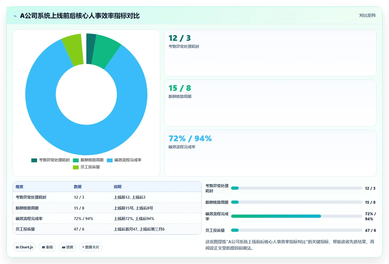This screenshot has height=264, width=389.
Task: Click the lightning icon beside the title
Action: point(15,16)
